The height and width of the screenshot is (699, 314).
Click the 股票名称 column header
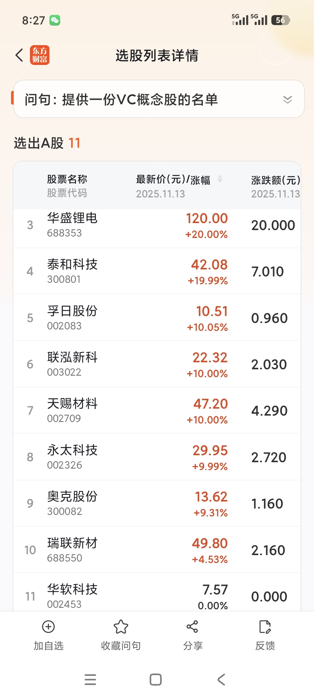click(x=67, y=179)
